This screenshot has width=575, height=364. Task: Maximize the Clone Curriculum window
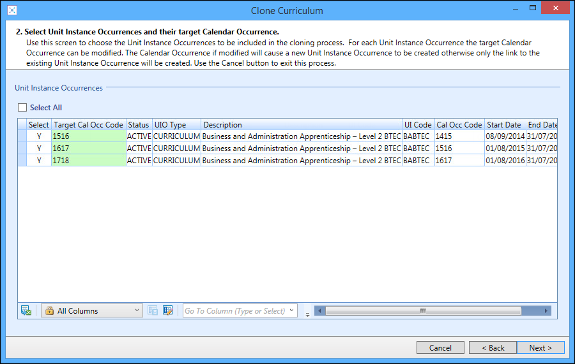point(533,8)
